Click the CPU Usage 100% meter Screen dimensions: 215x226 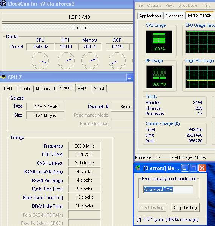point(159,42)
